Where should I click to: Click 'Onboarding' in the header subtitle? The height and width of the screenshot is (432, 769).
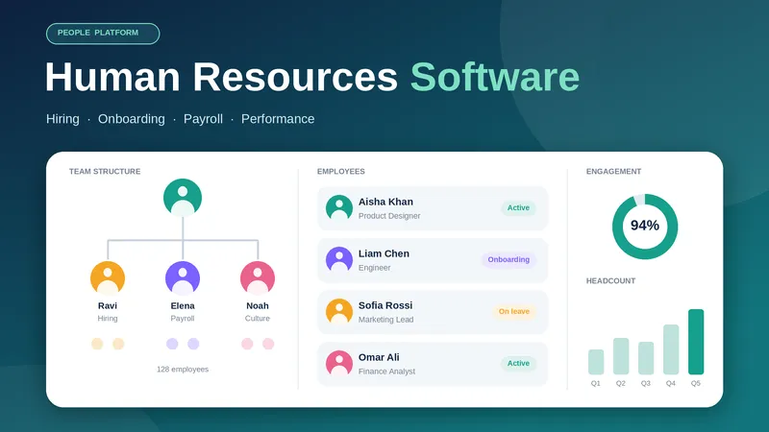point(132,119)
